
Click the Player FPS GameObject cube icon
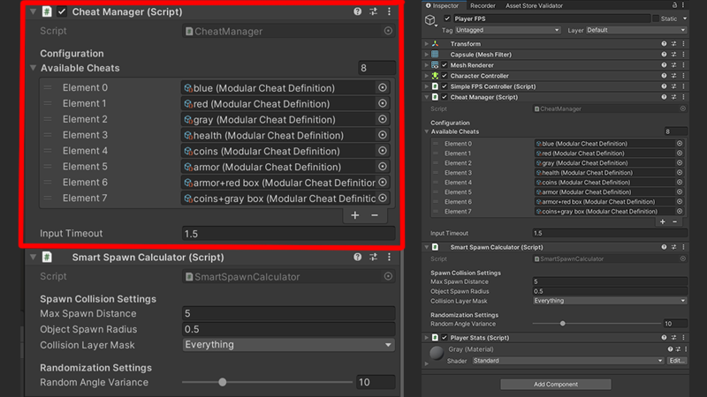(430, 19)
